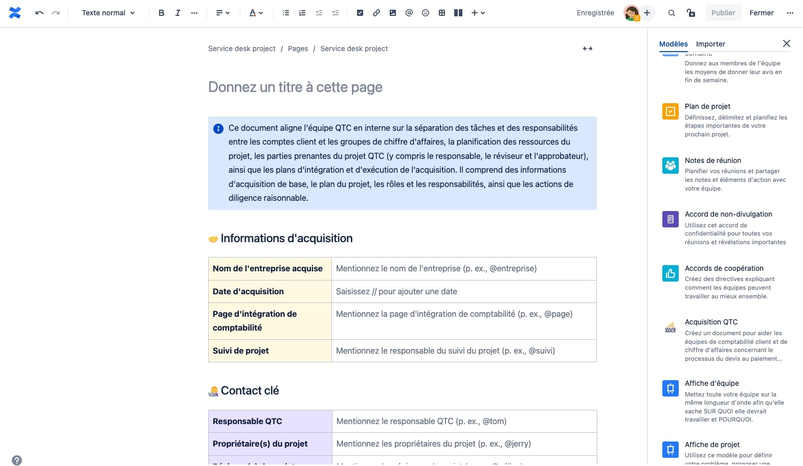Insert an emoji
Image resolution: width=803 pixels, height=466 pixels.
point(426,13)
